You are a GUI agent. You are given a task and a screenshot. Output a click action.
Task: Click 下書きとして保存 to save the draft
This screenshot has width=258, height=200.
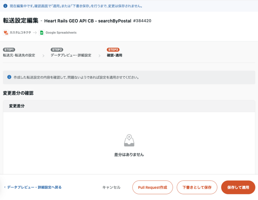(x=197, y=187)
